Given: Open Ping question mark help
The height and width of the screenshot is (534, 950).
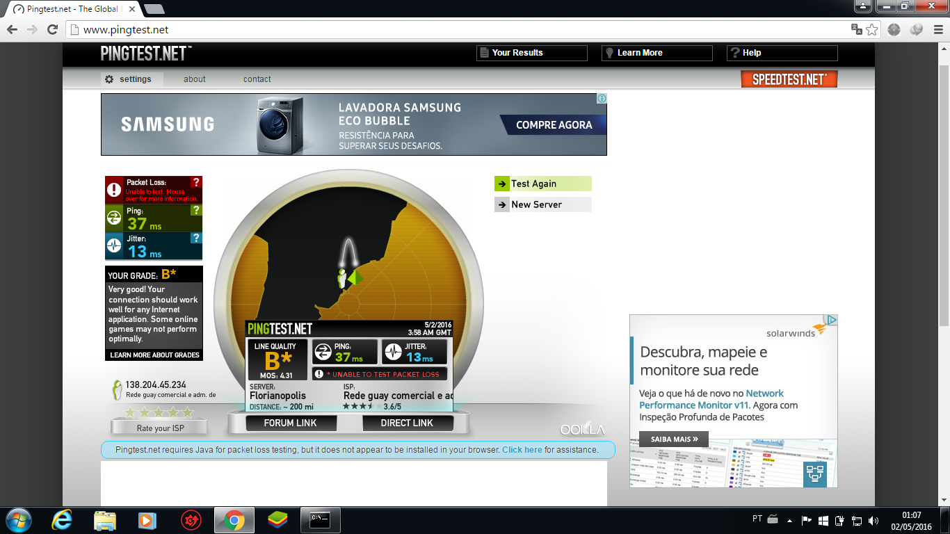Looking at the screenshot, I should (196, 210).
